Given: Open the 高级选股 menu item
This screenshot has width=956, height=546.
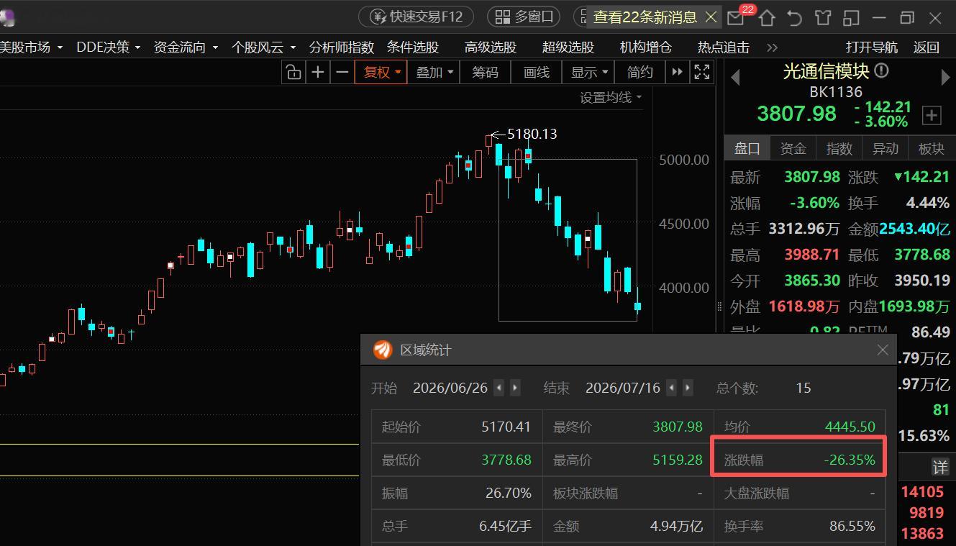Looking at the screenshot, I should (491, 47).
